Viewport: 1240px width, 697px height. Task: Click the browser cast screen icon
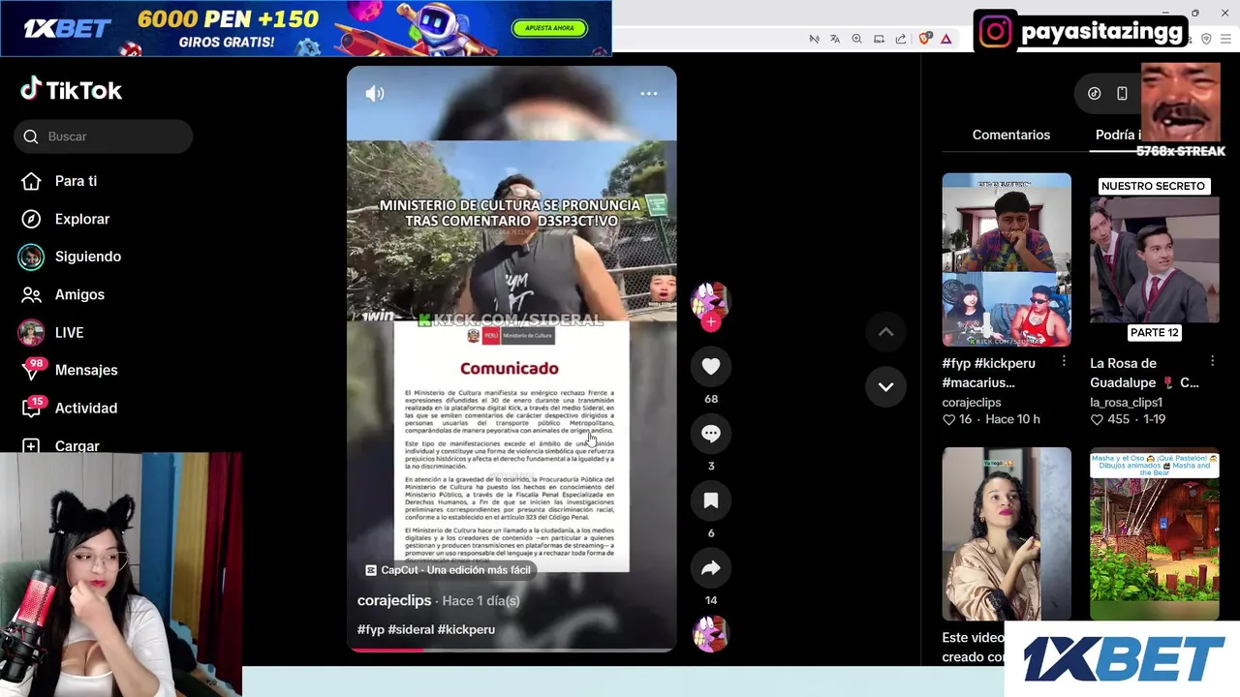tap(879, 39)
